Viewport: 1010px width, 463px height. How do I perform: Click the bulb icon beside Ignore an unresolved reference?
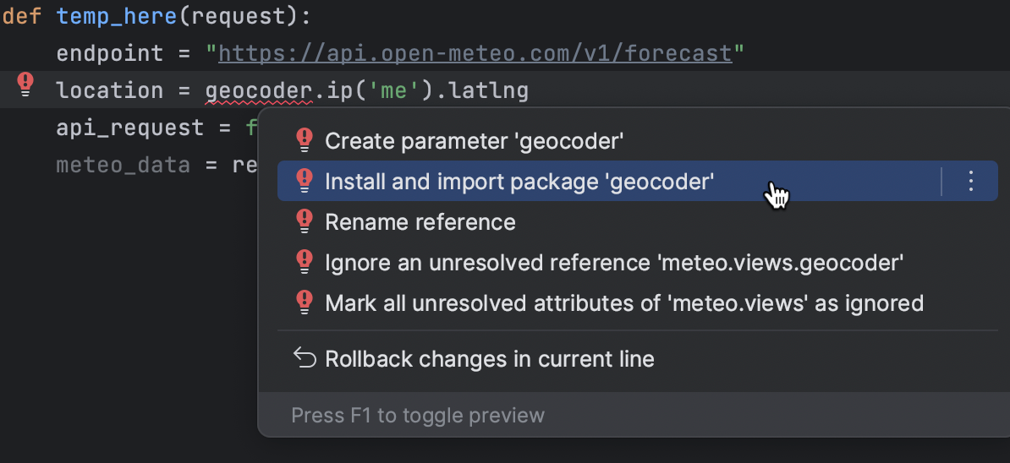point(305,262)
